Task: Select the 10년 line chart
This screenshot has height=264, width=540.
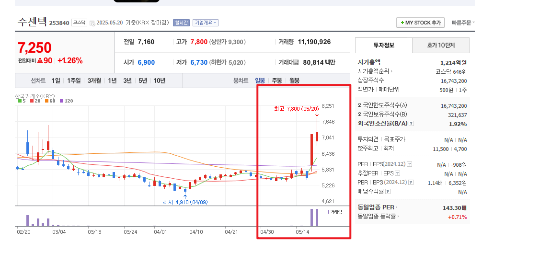Action: [160, 81]
